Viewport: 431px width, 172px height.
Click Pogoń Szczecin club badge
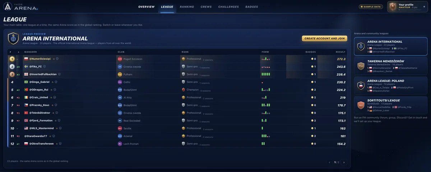click(x=120, y=59)
